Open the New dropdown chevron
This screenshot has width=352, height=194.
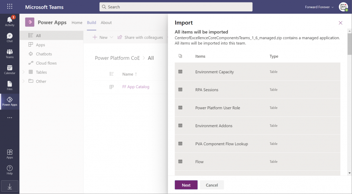[111, 37]
